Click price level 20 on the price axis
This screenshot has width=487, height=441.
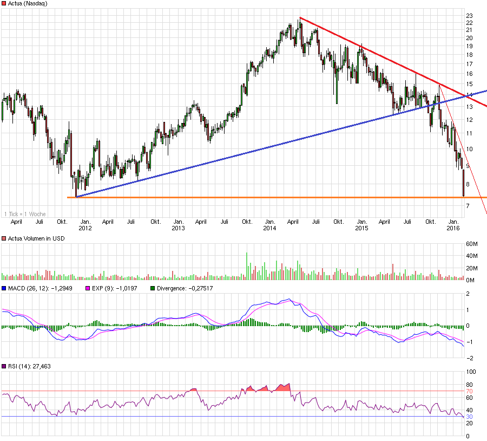pos(469,38)
